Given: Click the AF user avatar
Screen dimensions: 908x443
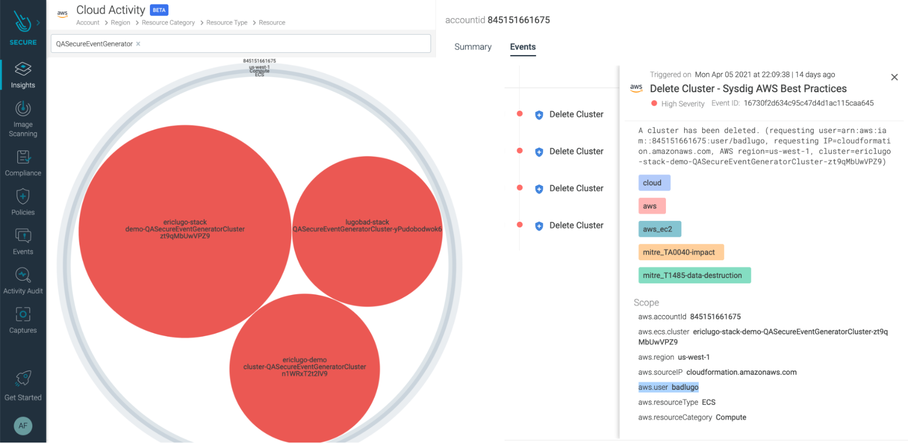Looking at the screenshot, I should [x=23, y=426].
